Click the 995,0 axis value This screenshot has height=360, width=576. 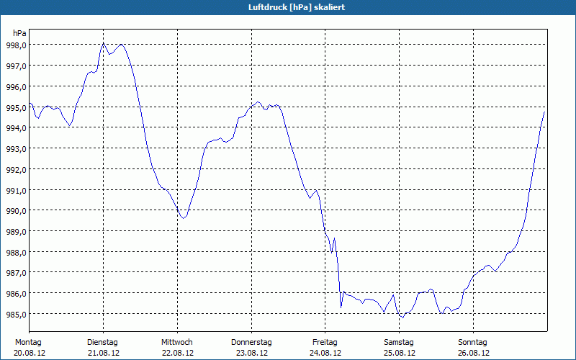(x=16, y=108)
